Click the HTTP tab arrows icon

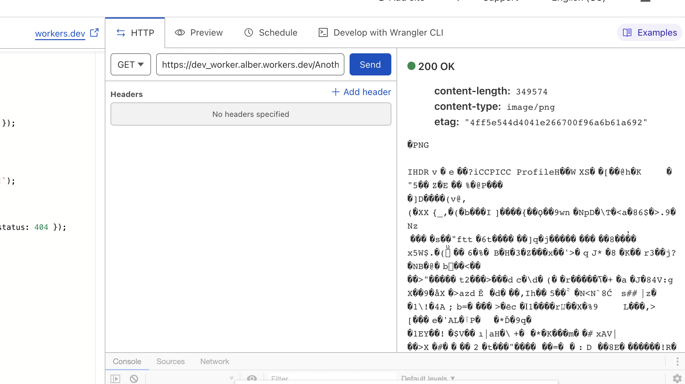121,33
